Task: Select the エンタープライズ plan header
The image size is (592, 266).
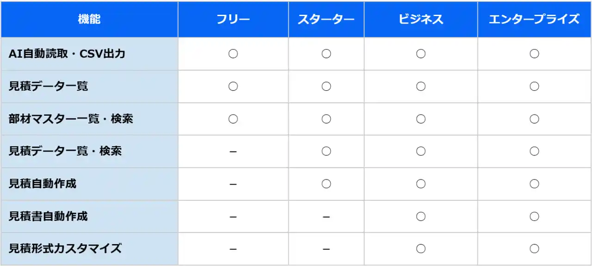Action: 534,19
